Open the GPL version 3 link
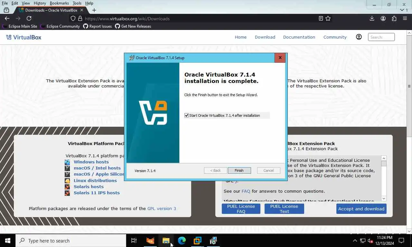Viewport: 412px width, 247px height. [162, 209]
